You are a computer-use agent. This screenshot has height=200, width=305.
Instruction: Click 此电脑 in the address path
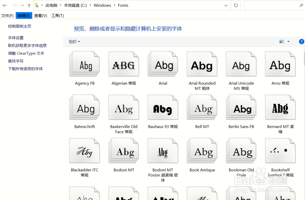click(x=51, y=5)
